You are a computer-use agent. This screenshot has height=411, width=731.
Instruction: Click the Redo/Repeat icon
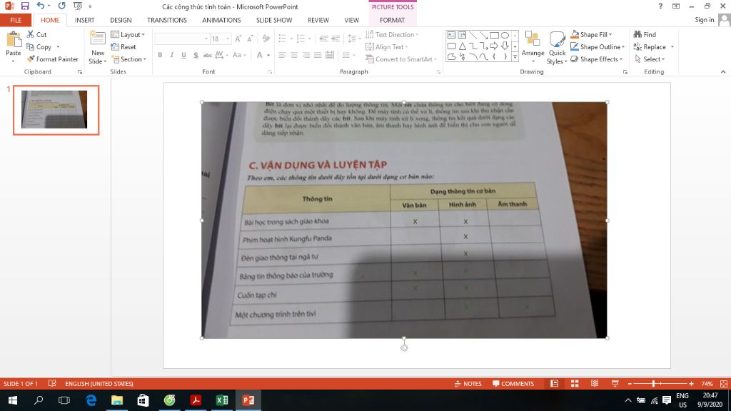(x=61, y=6)
